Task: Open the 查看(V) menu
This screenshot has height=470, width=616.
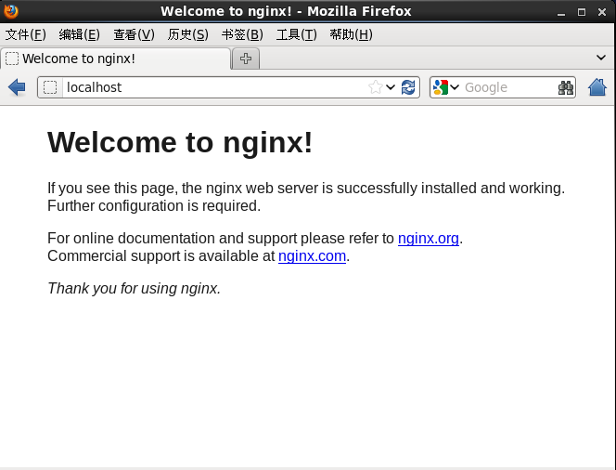Action: tap(134, 34)
